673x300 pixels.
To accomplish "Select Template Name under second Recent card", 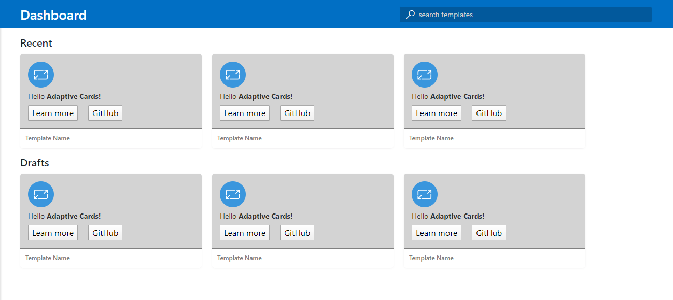I will point(240,138).
